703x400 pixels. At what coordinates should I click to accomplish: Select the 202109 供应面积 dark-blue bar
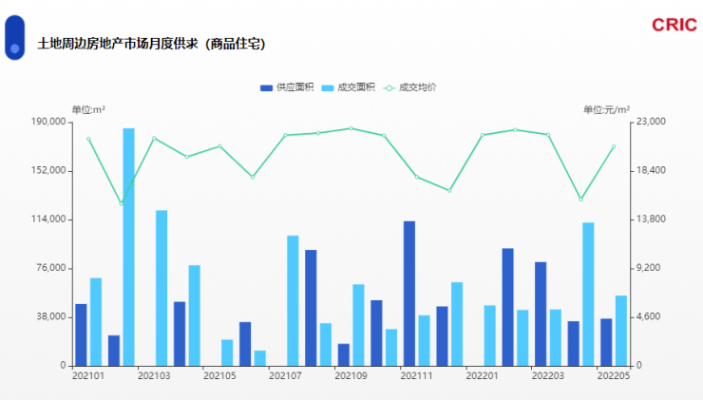tap(344, 354)
